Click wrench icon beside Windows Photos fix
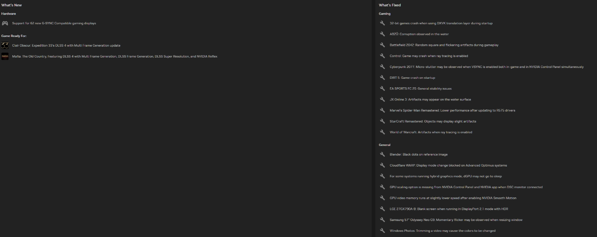 (x=382, y=231)
